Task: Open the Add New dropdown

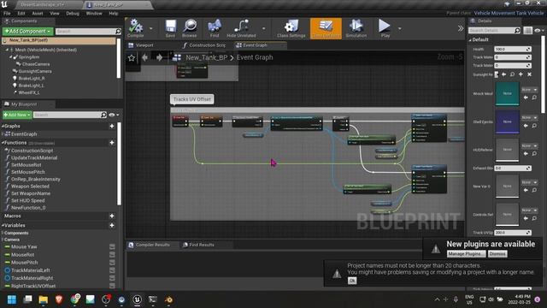Action: pyautogui.click(x=17, y=115)
